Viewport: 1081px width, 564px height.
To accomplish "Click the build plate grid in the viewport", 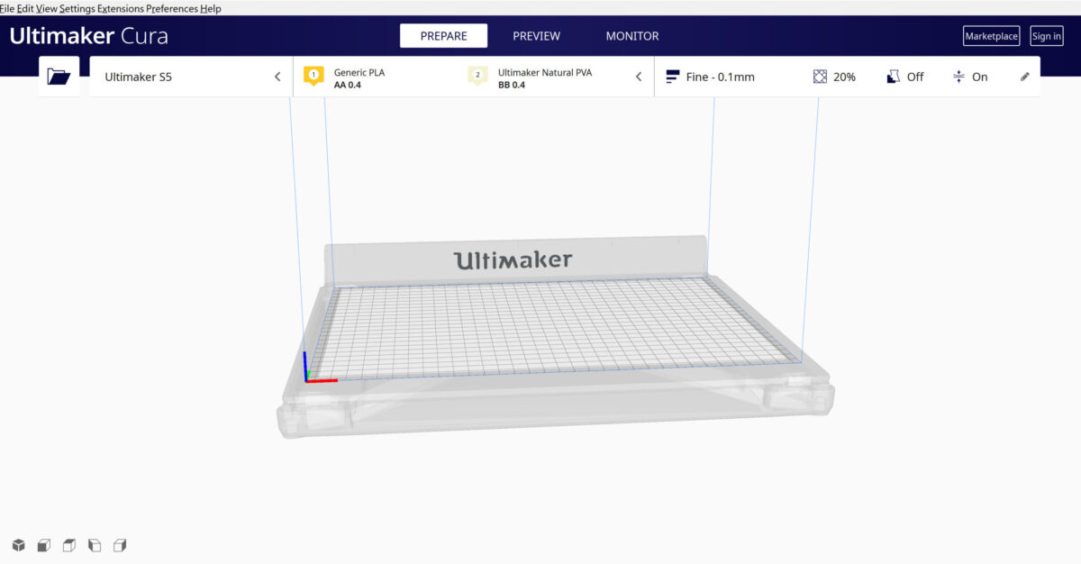I will pos(554,330).
